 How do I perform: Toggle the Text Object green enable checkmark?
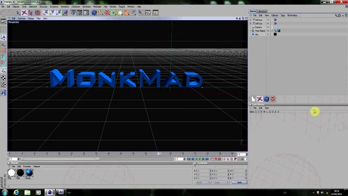click(272, 30)
